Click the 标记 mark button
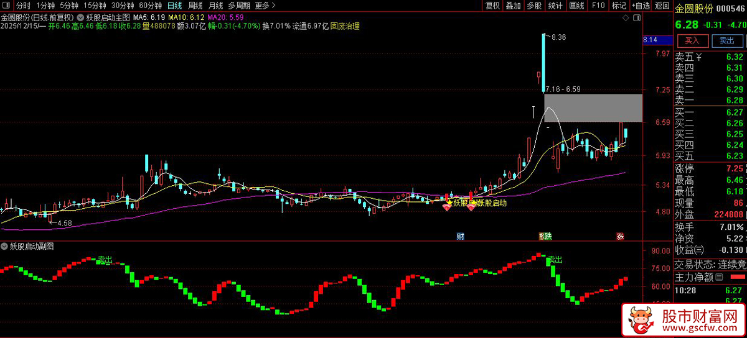747x338 pixels. coord(619,6)
